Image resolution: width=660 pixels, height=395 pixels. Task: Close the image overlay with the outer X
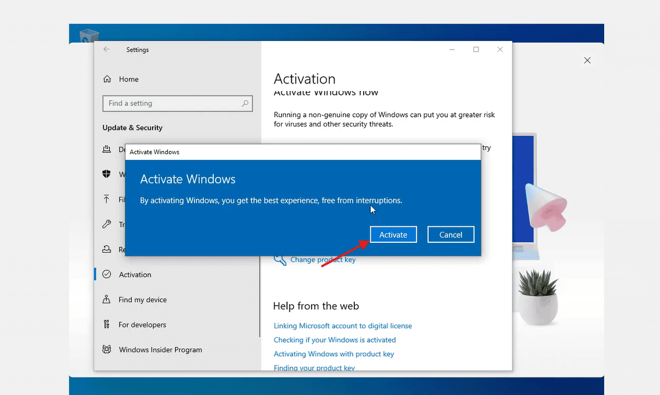coord(587,61)
